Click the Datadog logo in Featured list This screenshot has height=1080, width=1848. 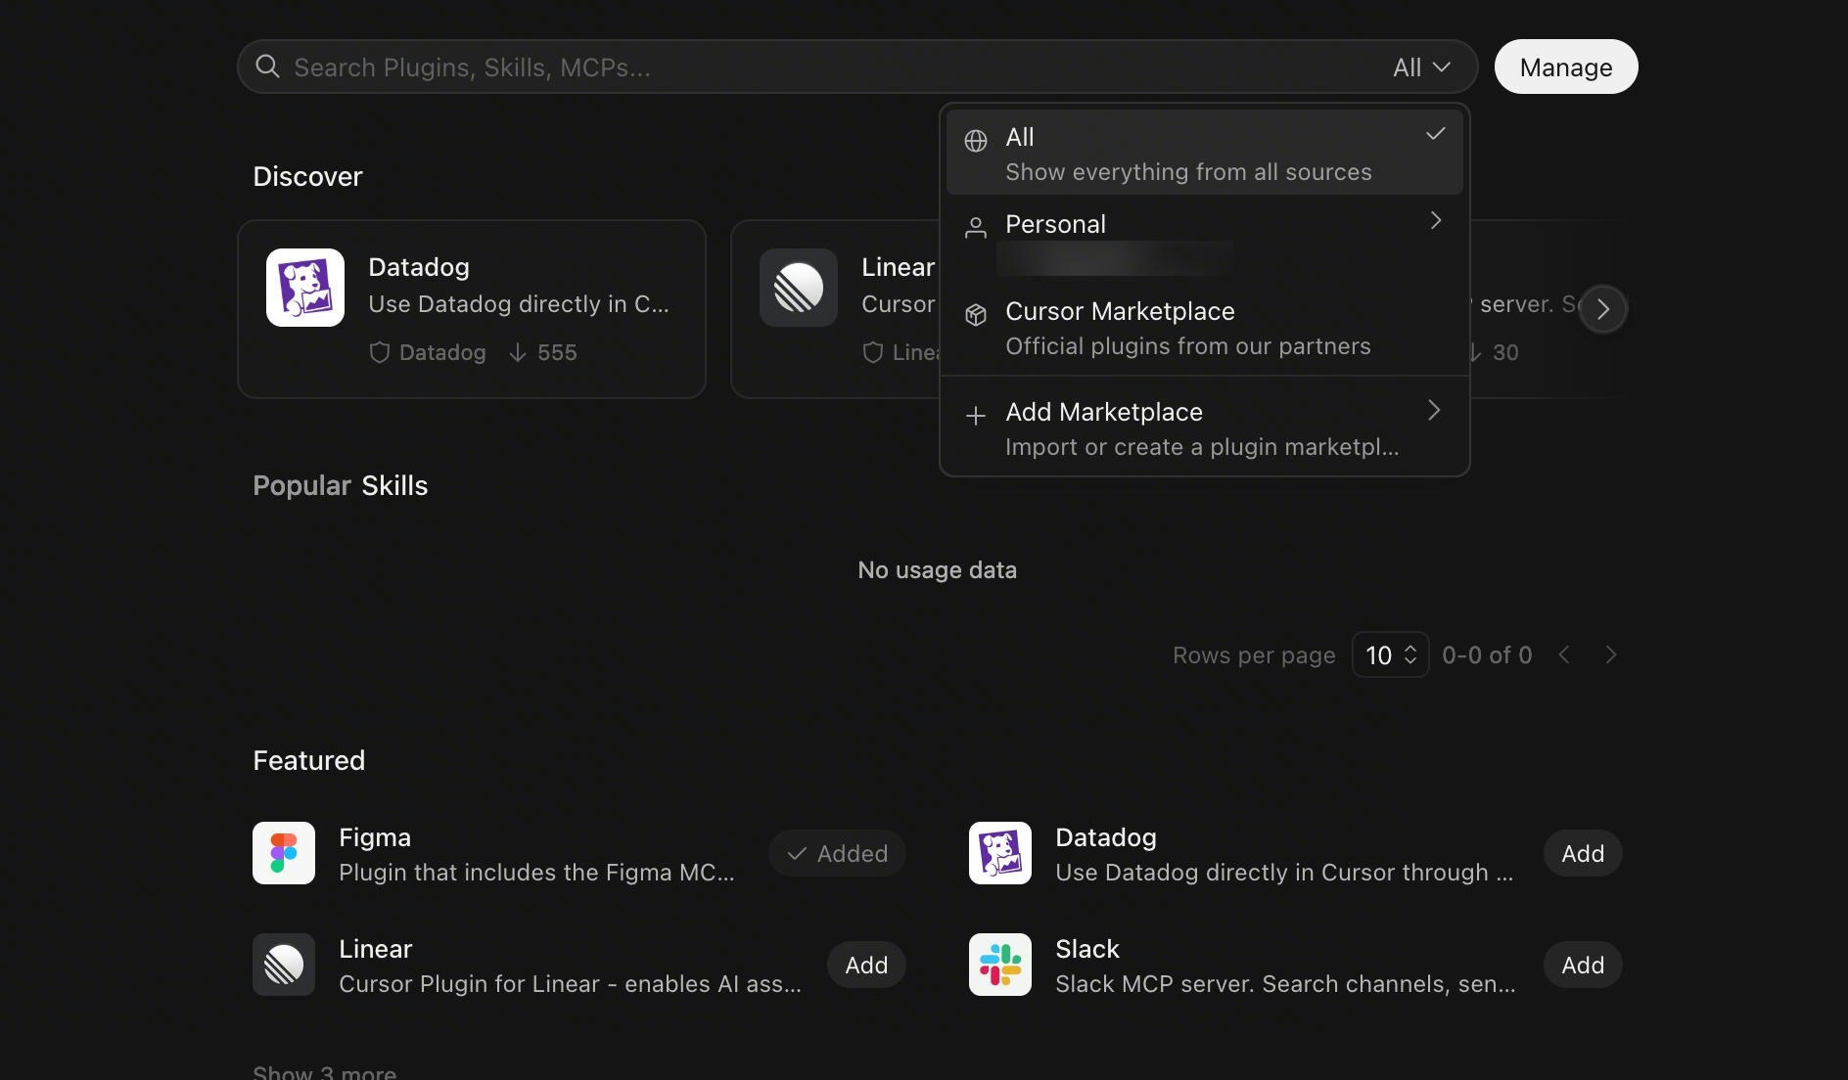tap(1000, 853)
